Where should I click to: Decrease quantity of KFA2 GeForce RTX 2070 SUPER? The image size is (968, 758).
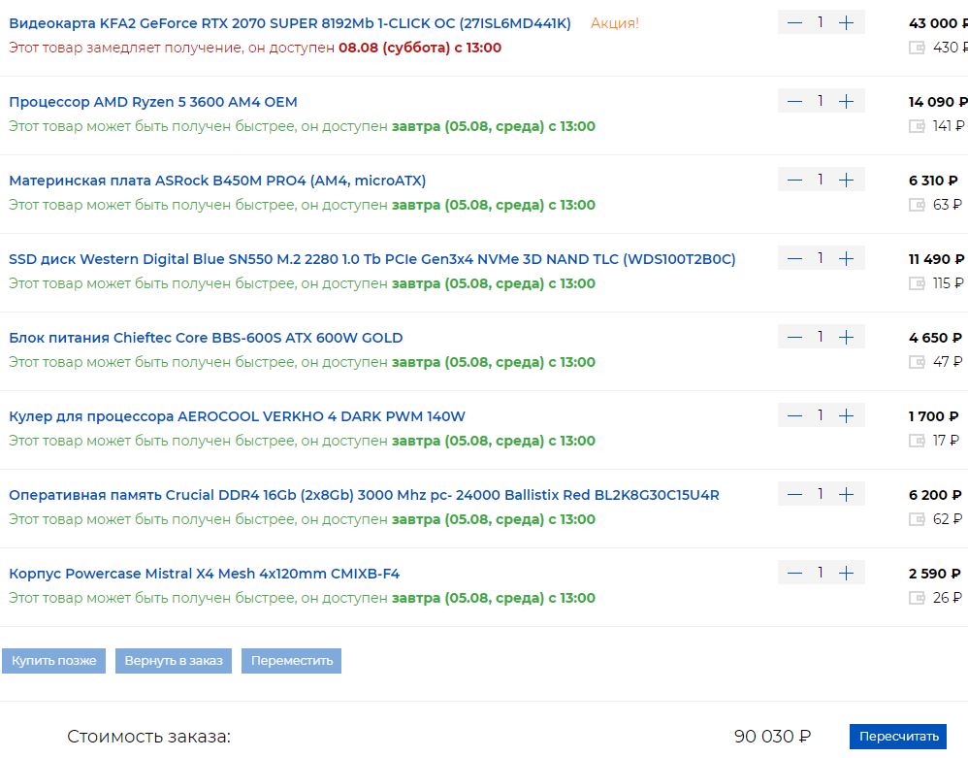(794, 23)
